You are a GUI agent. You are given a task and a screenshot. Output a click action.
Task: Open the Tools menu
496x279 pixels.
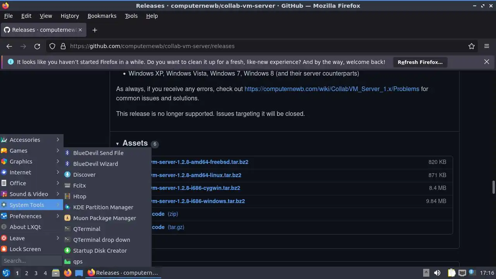click(131, 16)
